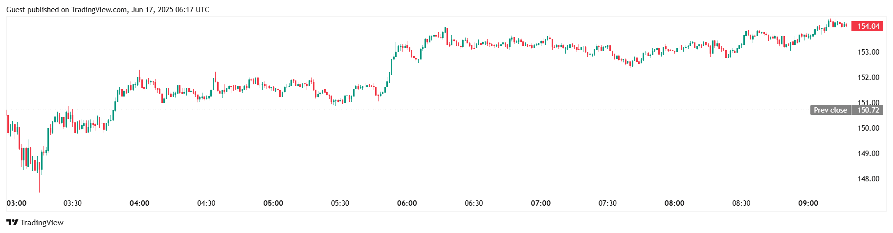Click the 150.00 price scale label
893x233 pixels.
click(869, 128)
